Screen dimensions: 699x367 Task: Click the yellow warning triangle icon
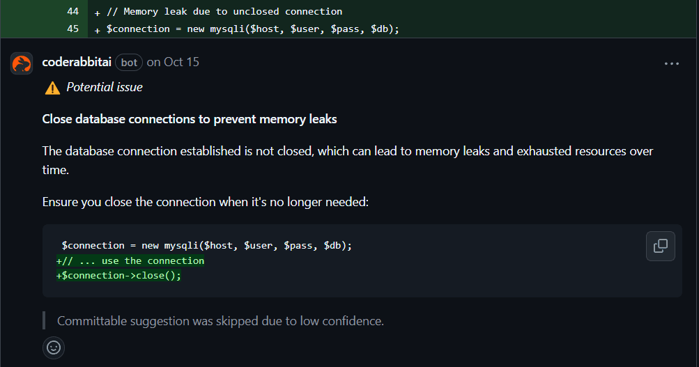coord(52,88)
